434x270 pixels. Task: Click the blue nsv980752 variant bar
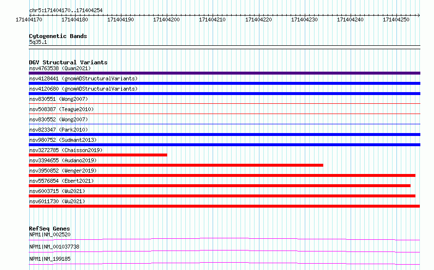(224, 145)
